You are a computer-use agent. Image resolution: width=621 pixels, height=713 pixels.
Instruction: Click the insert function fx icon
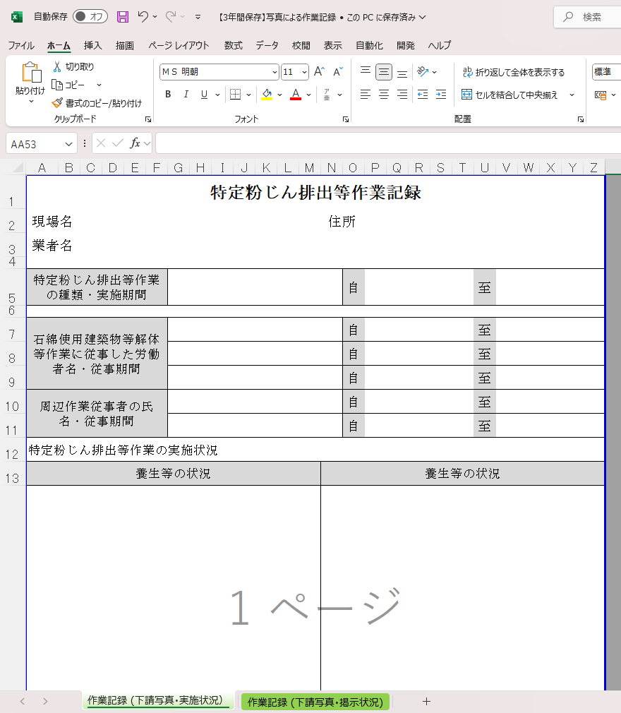(x=135, y=143)
